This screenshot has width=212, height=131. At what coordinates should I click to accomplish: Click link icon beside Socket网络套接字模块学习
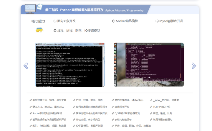click(x=31, y=113)
